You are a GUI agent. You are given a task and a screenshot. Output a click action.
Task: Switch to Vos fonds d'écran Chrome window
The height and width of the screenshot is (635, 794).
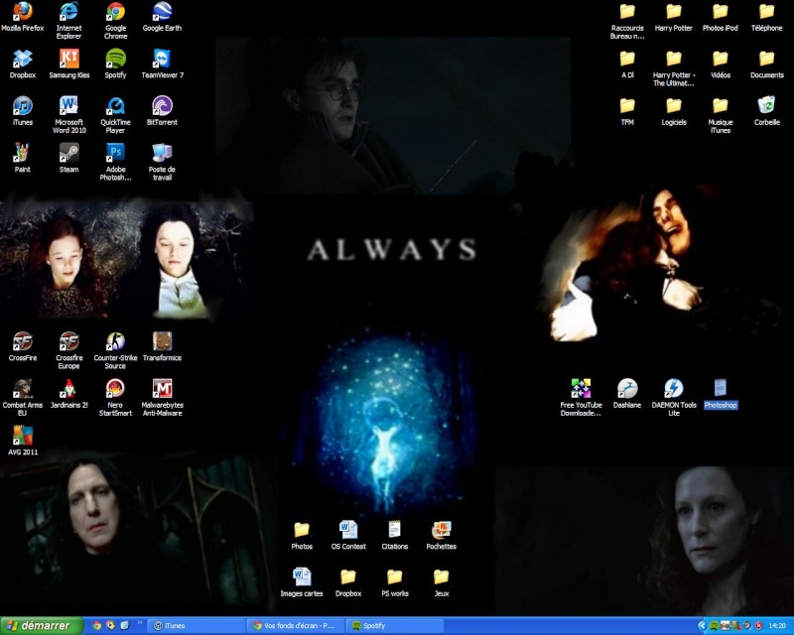click(x=296, y=626)
